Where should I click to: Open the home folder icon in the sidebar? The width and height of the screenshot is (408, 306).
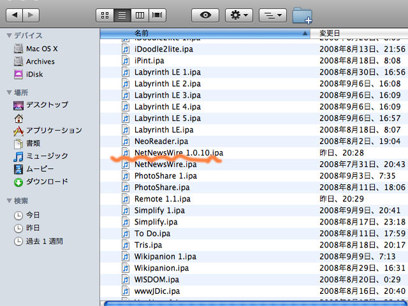pos(18,119)
